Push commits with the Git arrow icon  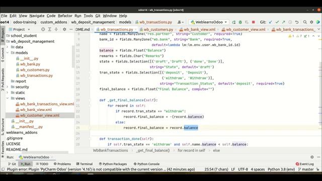coord(284,22)
